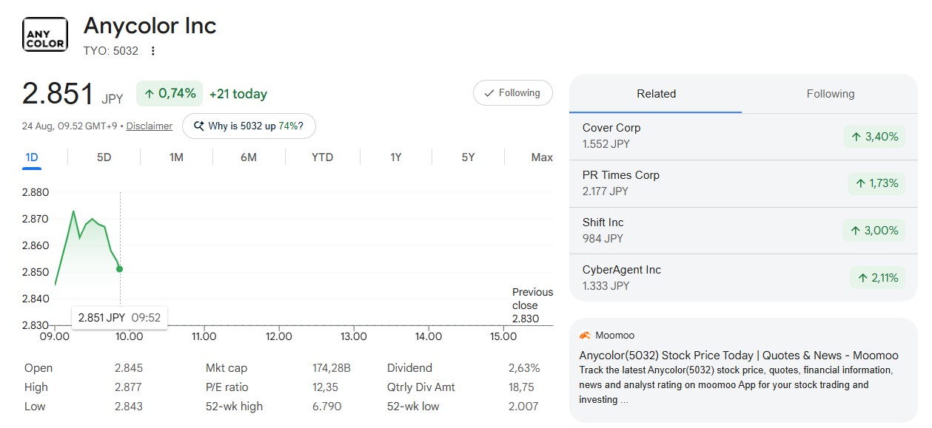Click the Moomoo source name
The image size is (932, 428).
pyautogui.click(x=614, y=336)
